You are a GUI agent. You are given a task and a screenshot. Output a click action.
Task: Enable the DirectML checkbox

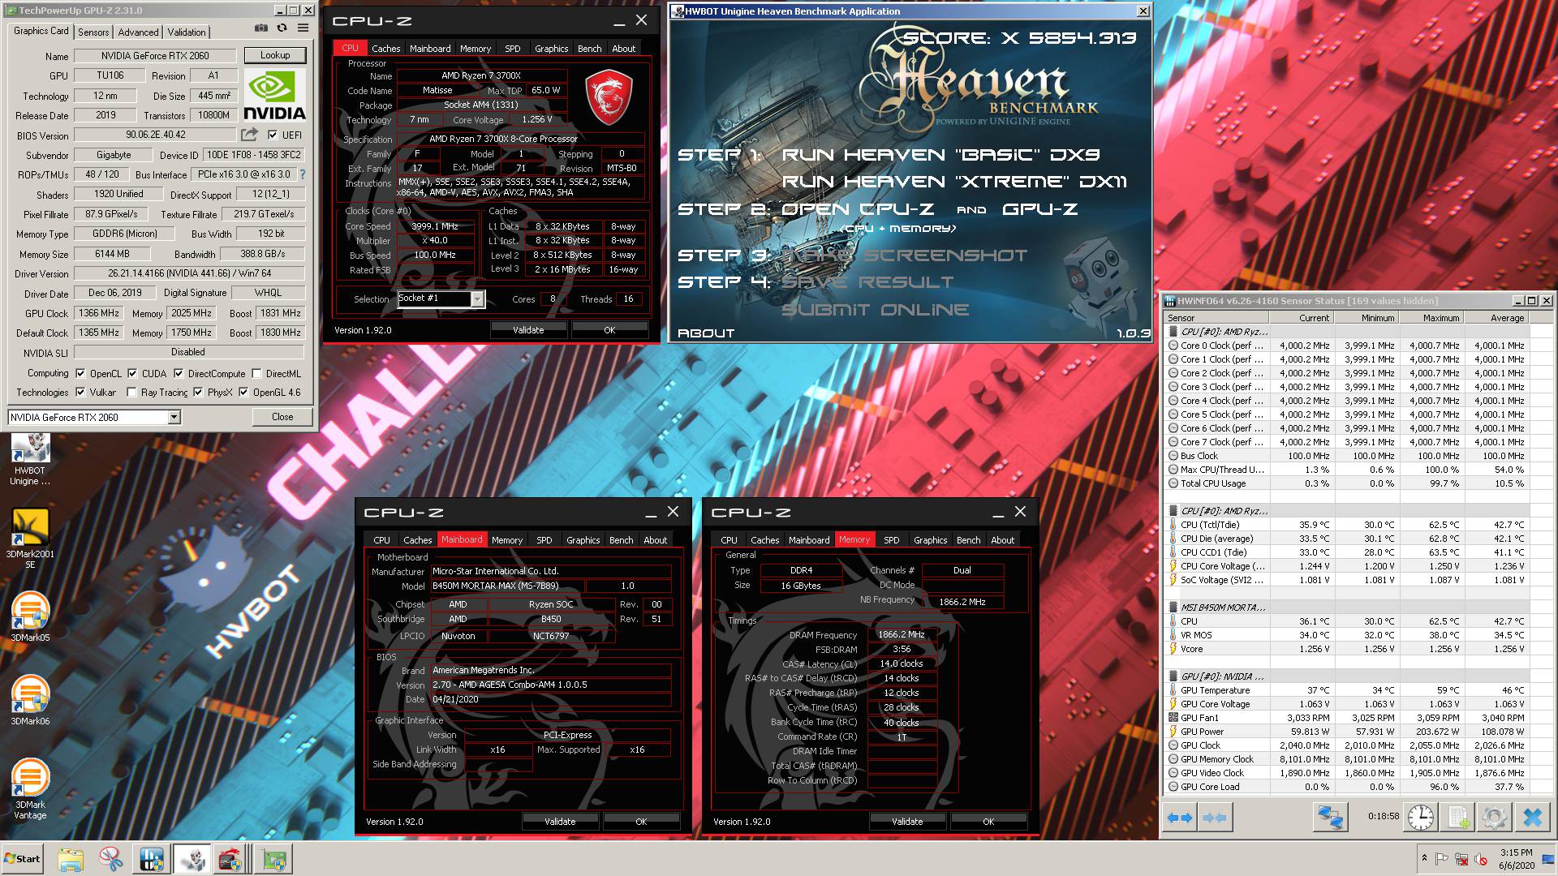(x=256, y=374)
